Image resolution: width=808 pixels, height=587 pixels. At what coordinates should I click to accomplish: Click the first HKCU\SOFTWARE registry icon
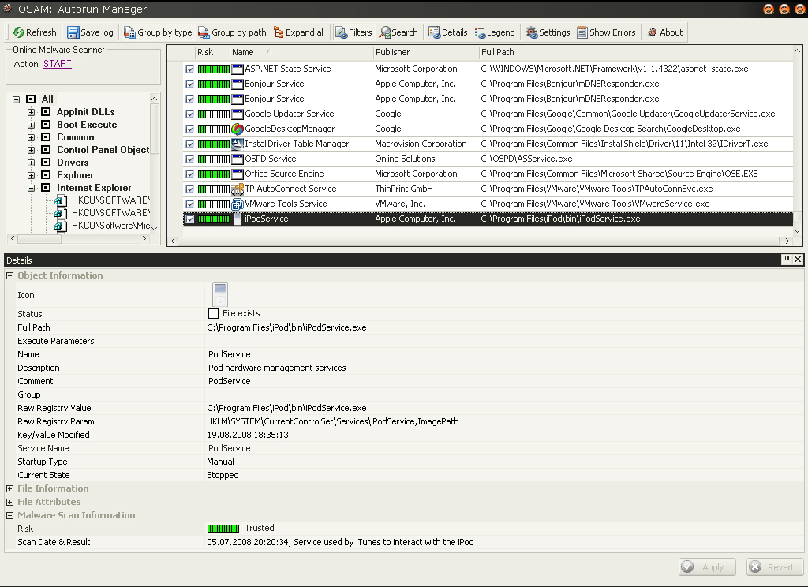coord(61,200)
